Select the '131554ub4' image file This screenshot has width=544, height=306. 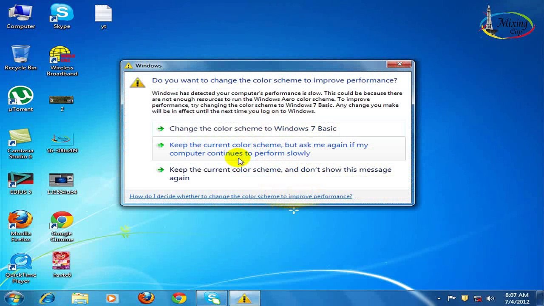[62, 184]
